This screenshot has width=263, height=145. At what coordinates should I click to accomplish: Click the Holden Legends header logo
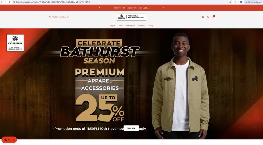[x=131, y=17]
